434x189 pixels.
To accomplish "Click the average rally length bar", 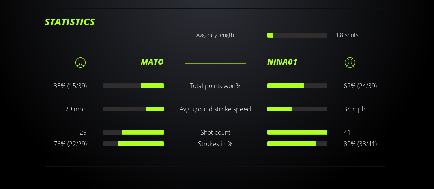I will (297, 35).
